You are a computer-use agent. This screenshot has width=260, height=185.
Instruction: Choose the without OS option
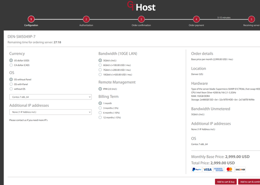pos(11,89)
